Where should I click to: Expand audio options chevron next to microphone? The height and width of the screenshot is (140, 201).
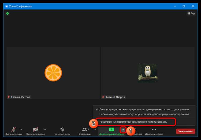(x=21, y=130)
